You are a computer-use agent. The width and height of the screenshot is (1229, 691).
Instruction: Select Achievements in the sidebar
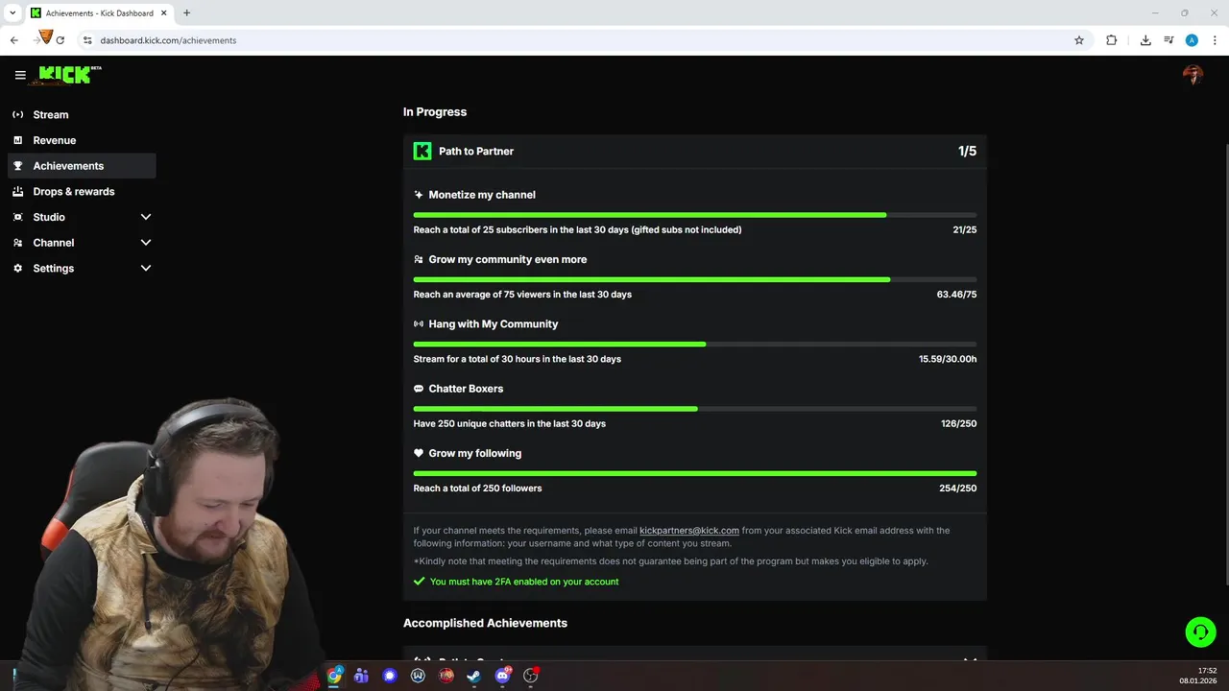pyautogui.click(x=82, y=166)
